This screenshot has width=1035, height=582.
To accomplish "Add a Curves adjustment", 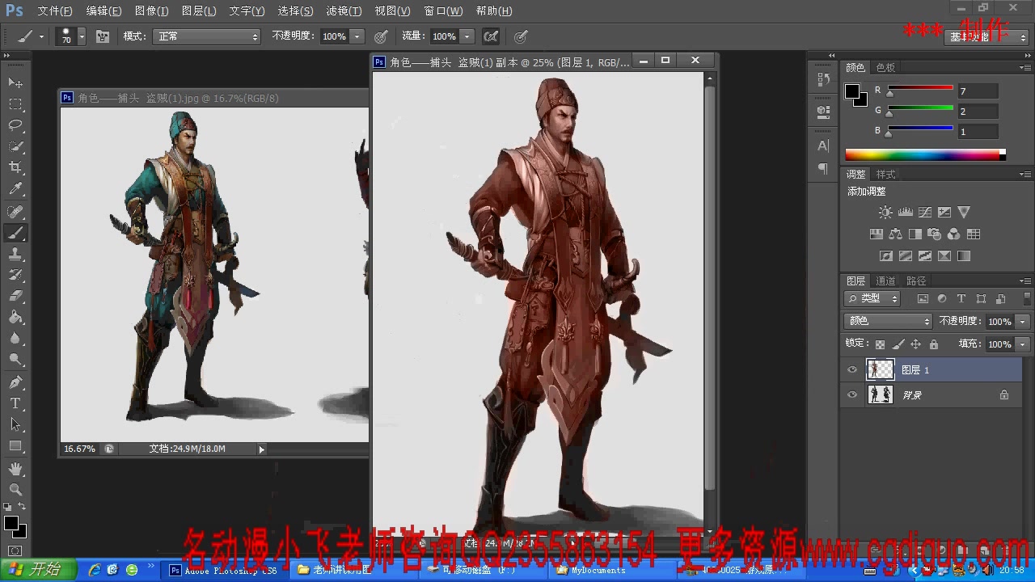I will tap(924, 213).
